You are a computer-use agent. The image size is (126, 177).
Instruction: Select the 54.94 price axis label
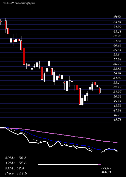point(117,73)
